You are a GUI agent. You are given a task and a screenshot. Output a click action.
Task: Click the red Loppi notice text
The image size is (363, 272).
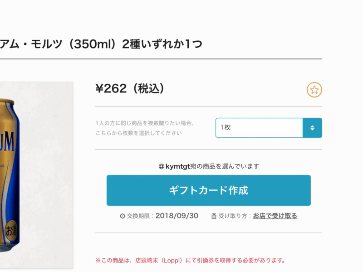[191, 261]
